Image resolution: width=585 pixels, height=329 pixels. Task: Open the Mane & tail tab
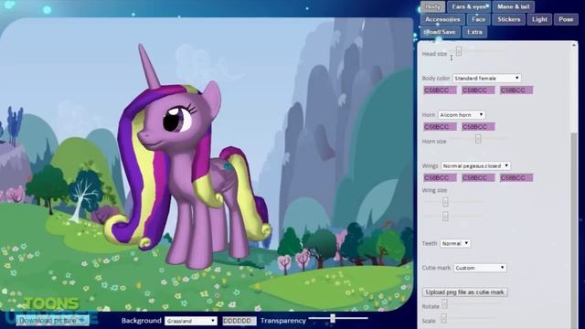pos(514,6)
